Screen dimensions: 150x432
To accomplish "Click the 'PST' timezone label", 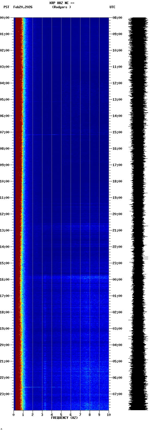I will click(x=6, y=7).
